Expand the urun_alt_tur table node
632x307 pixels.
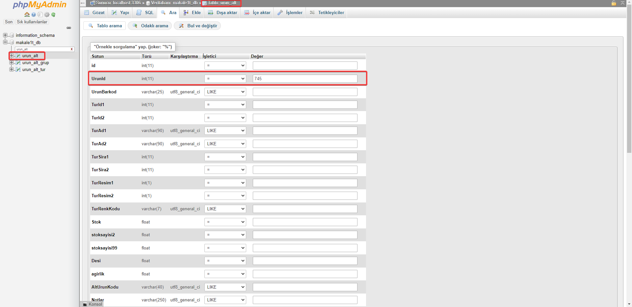tap(12, 69)
